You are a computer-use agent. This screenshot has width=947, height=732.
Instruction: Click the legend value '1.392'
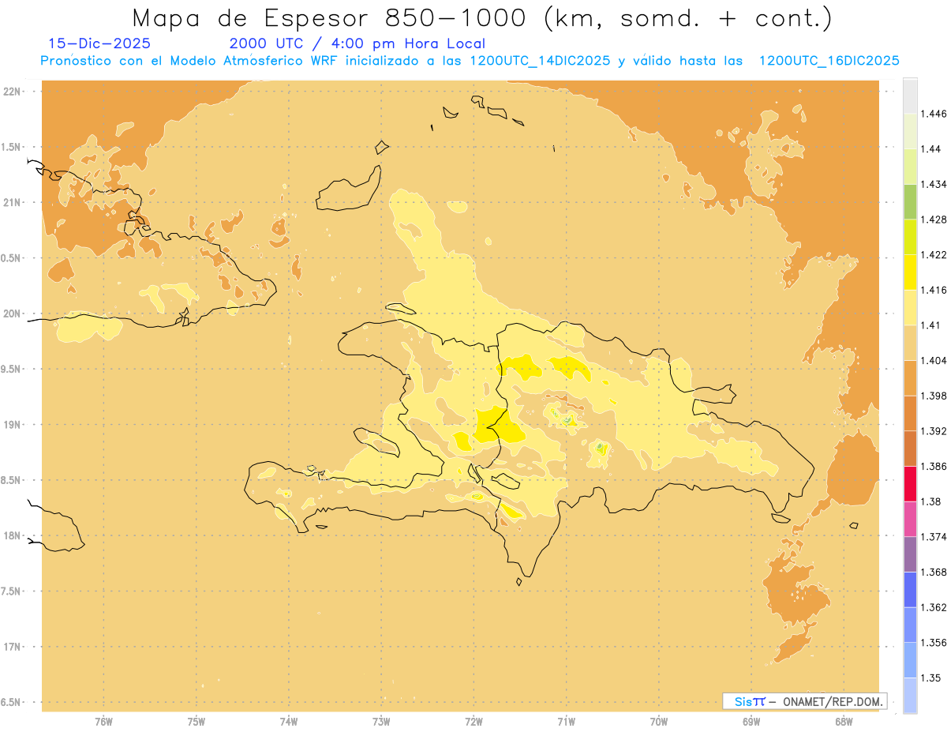pyautogui.click(x=934, y=431)
